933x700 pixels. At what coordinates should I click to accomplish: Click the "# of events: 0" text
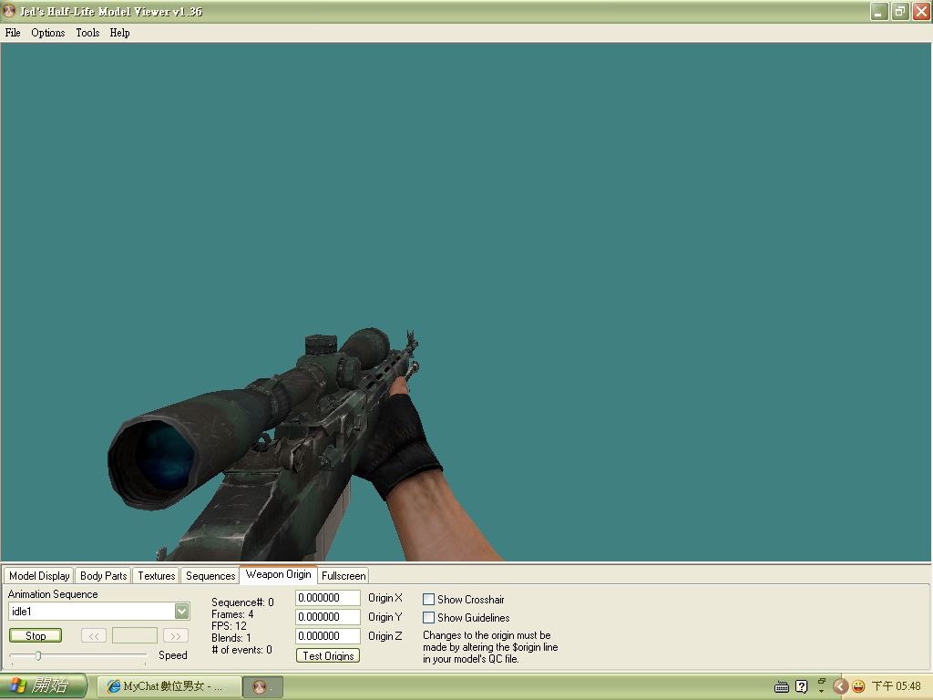tap(241, 650)
